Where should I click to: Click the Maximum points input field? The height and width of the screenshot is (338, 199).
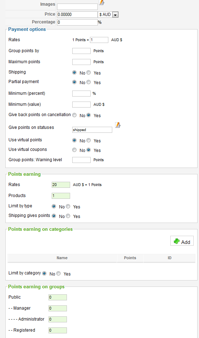[x=81, y=62]
